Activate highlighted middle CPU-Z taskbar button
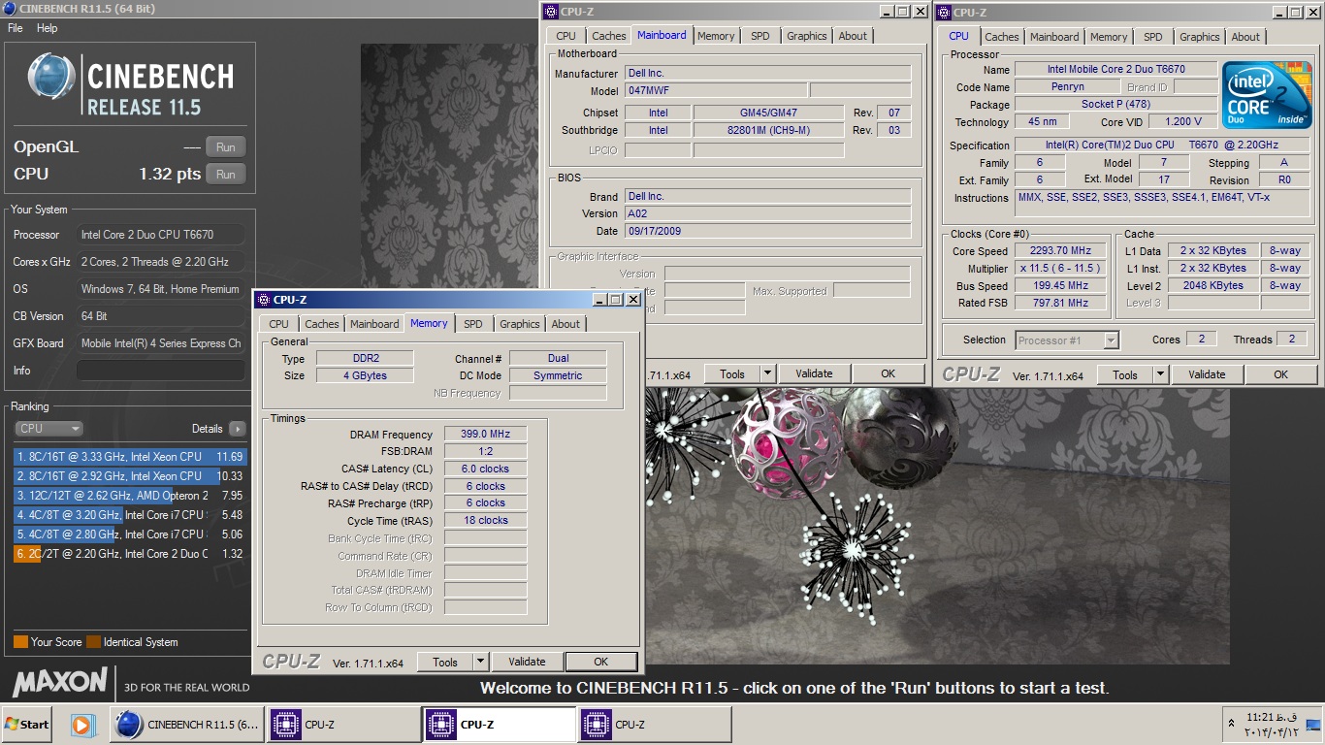1325x745 pixels. click(499, 724)
